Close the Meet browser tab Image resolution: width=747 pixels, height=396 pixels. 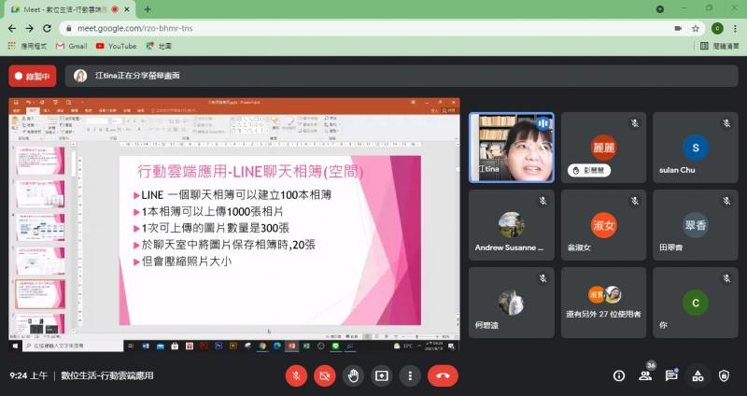click(128, 9)
